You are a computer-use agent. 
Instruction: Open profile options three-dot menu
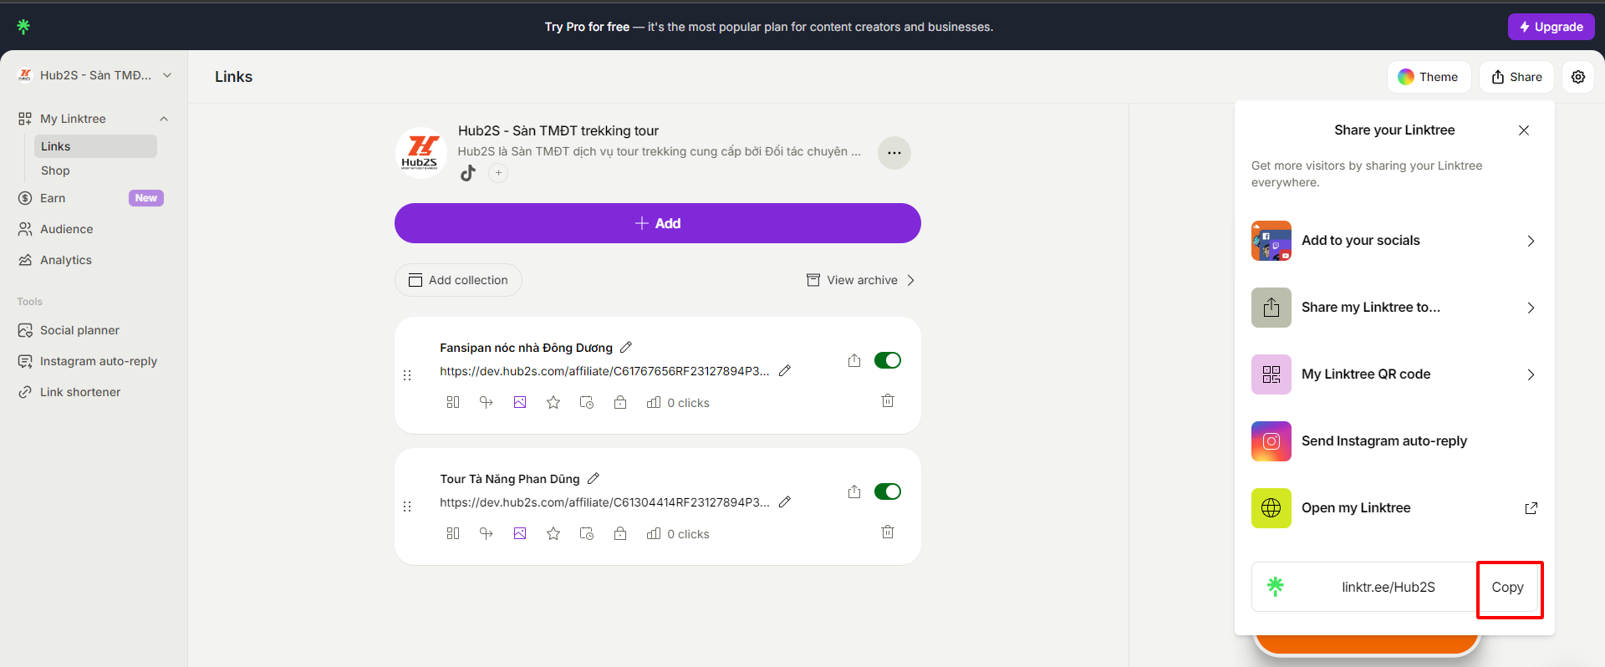pyautogui.click(x=894, y=153)
